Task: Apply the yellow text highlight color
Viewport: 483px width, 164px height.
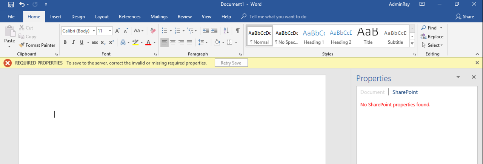Action: 136,42
